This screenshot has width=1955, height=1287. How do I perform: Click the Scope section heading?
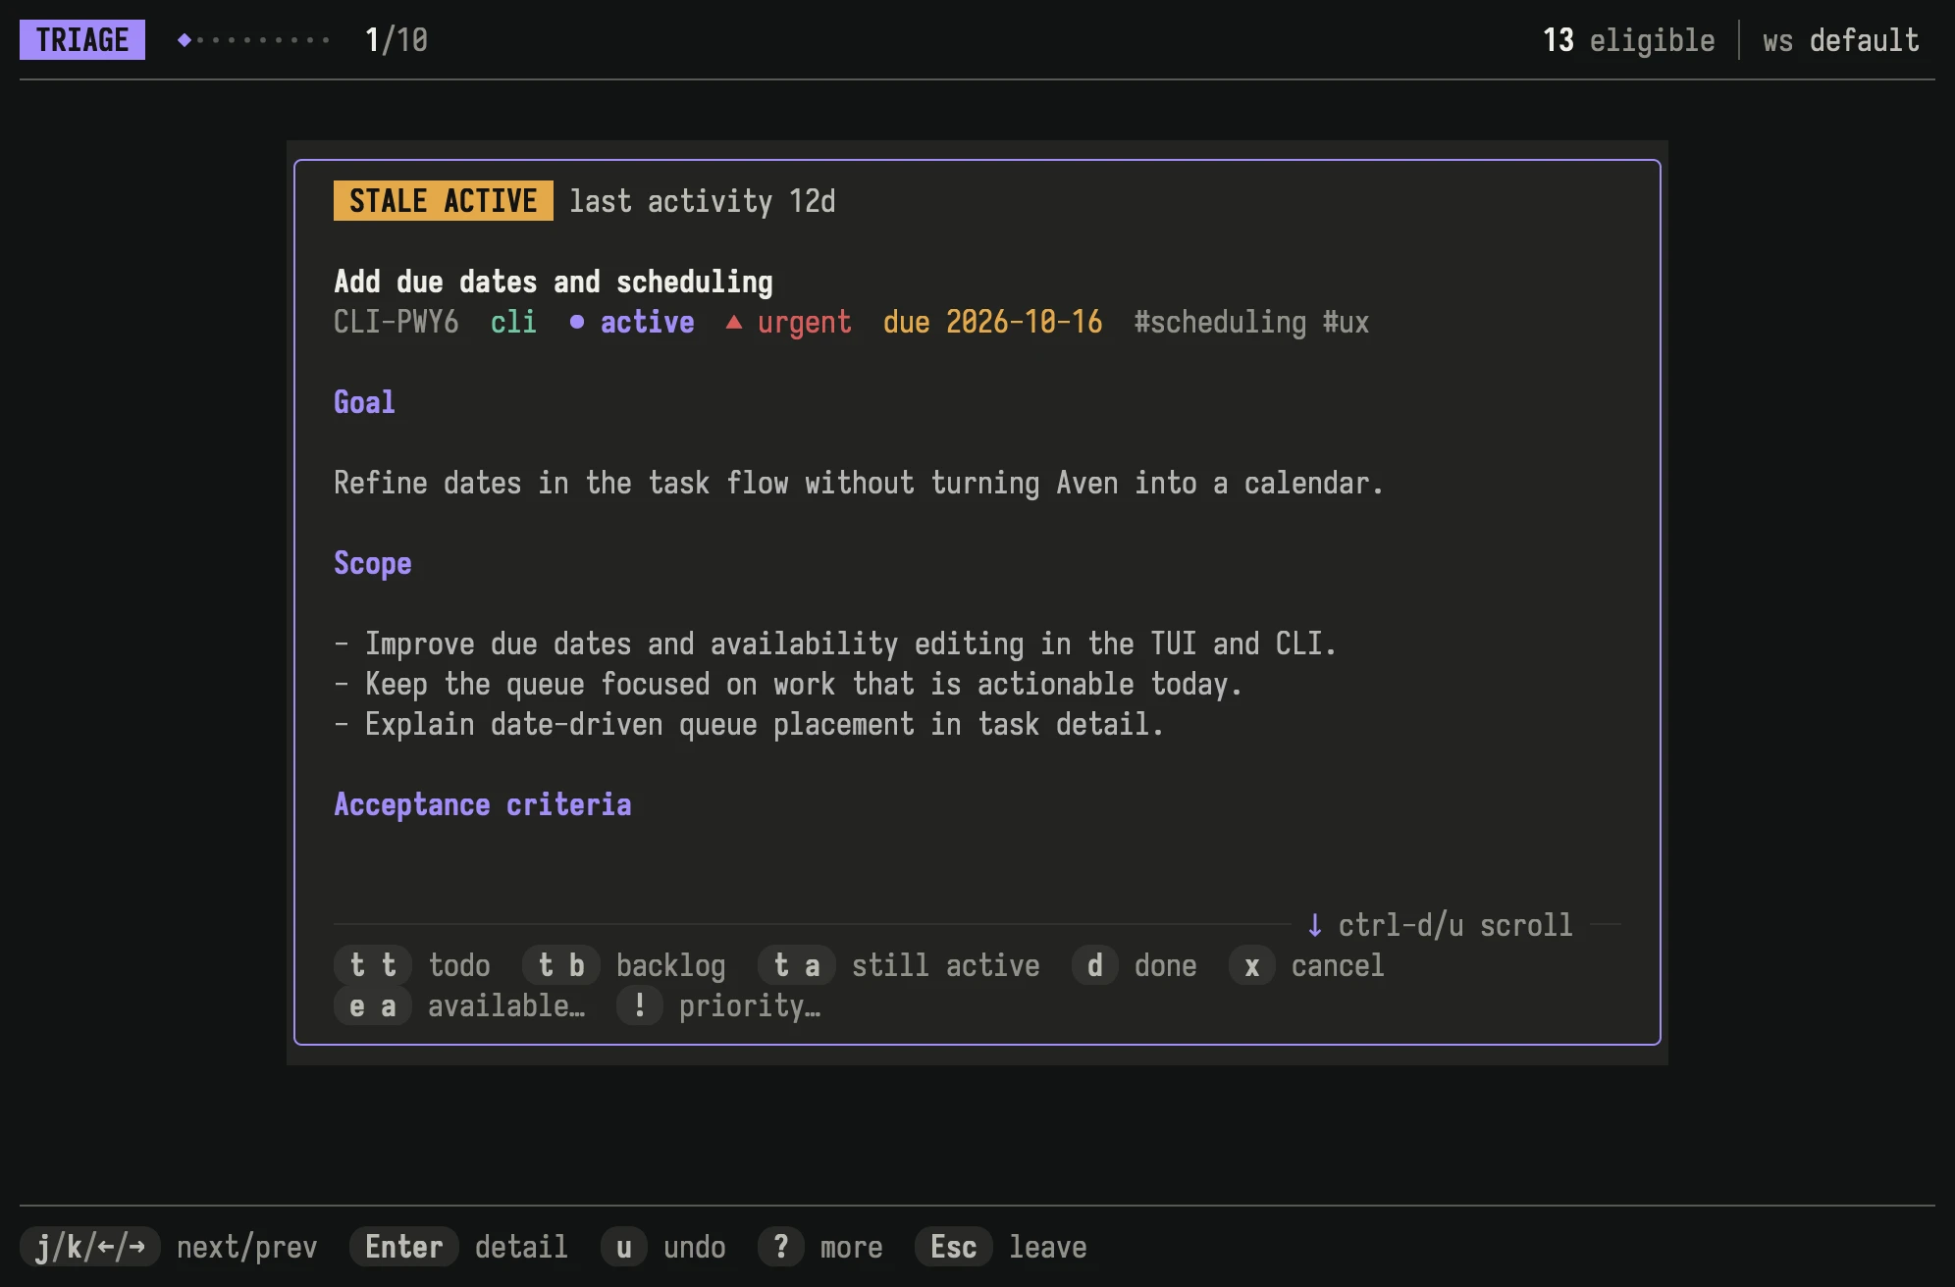[x=373, y=563]
